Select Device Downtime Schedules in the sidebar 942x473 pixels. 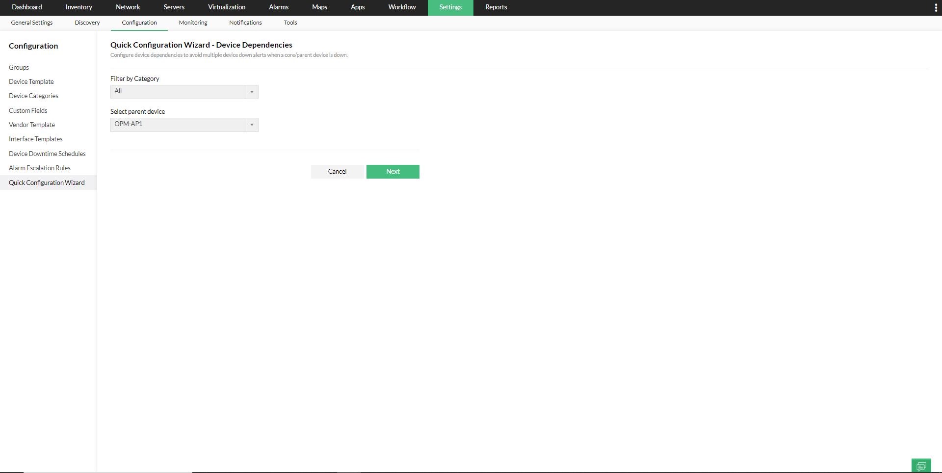pos(47,154)
